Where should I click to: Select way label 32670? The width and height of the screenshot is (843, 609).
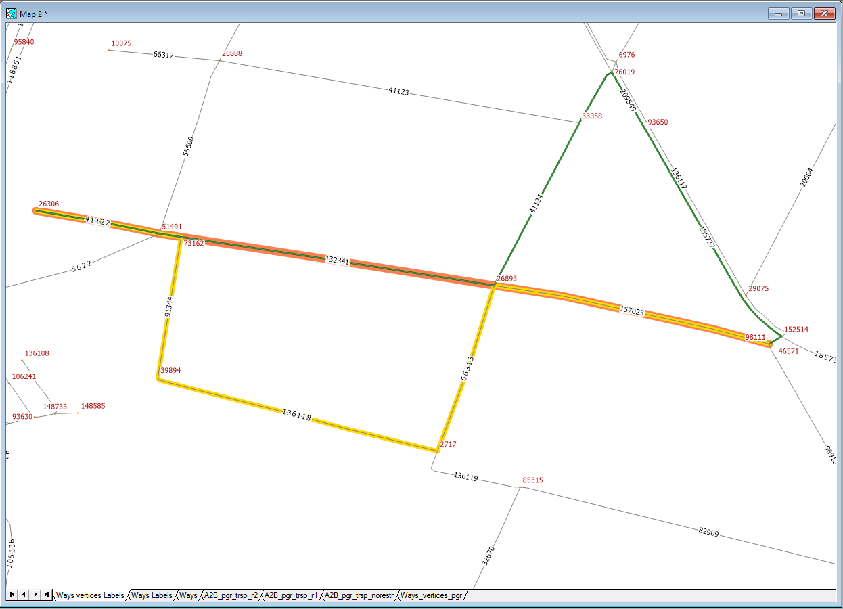[x=488, y=556]
